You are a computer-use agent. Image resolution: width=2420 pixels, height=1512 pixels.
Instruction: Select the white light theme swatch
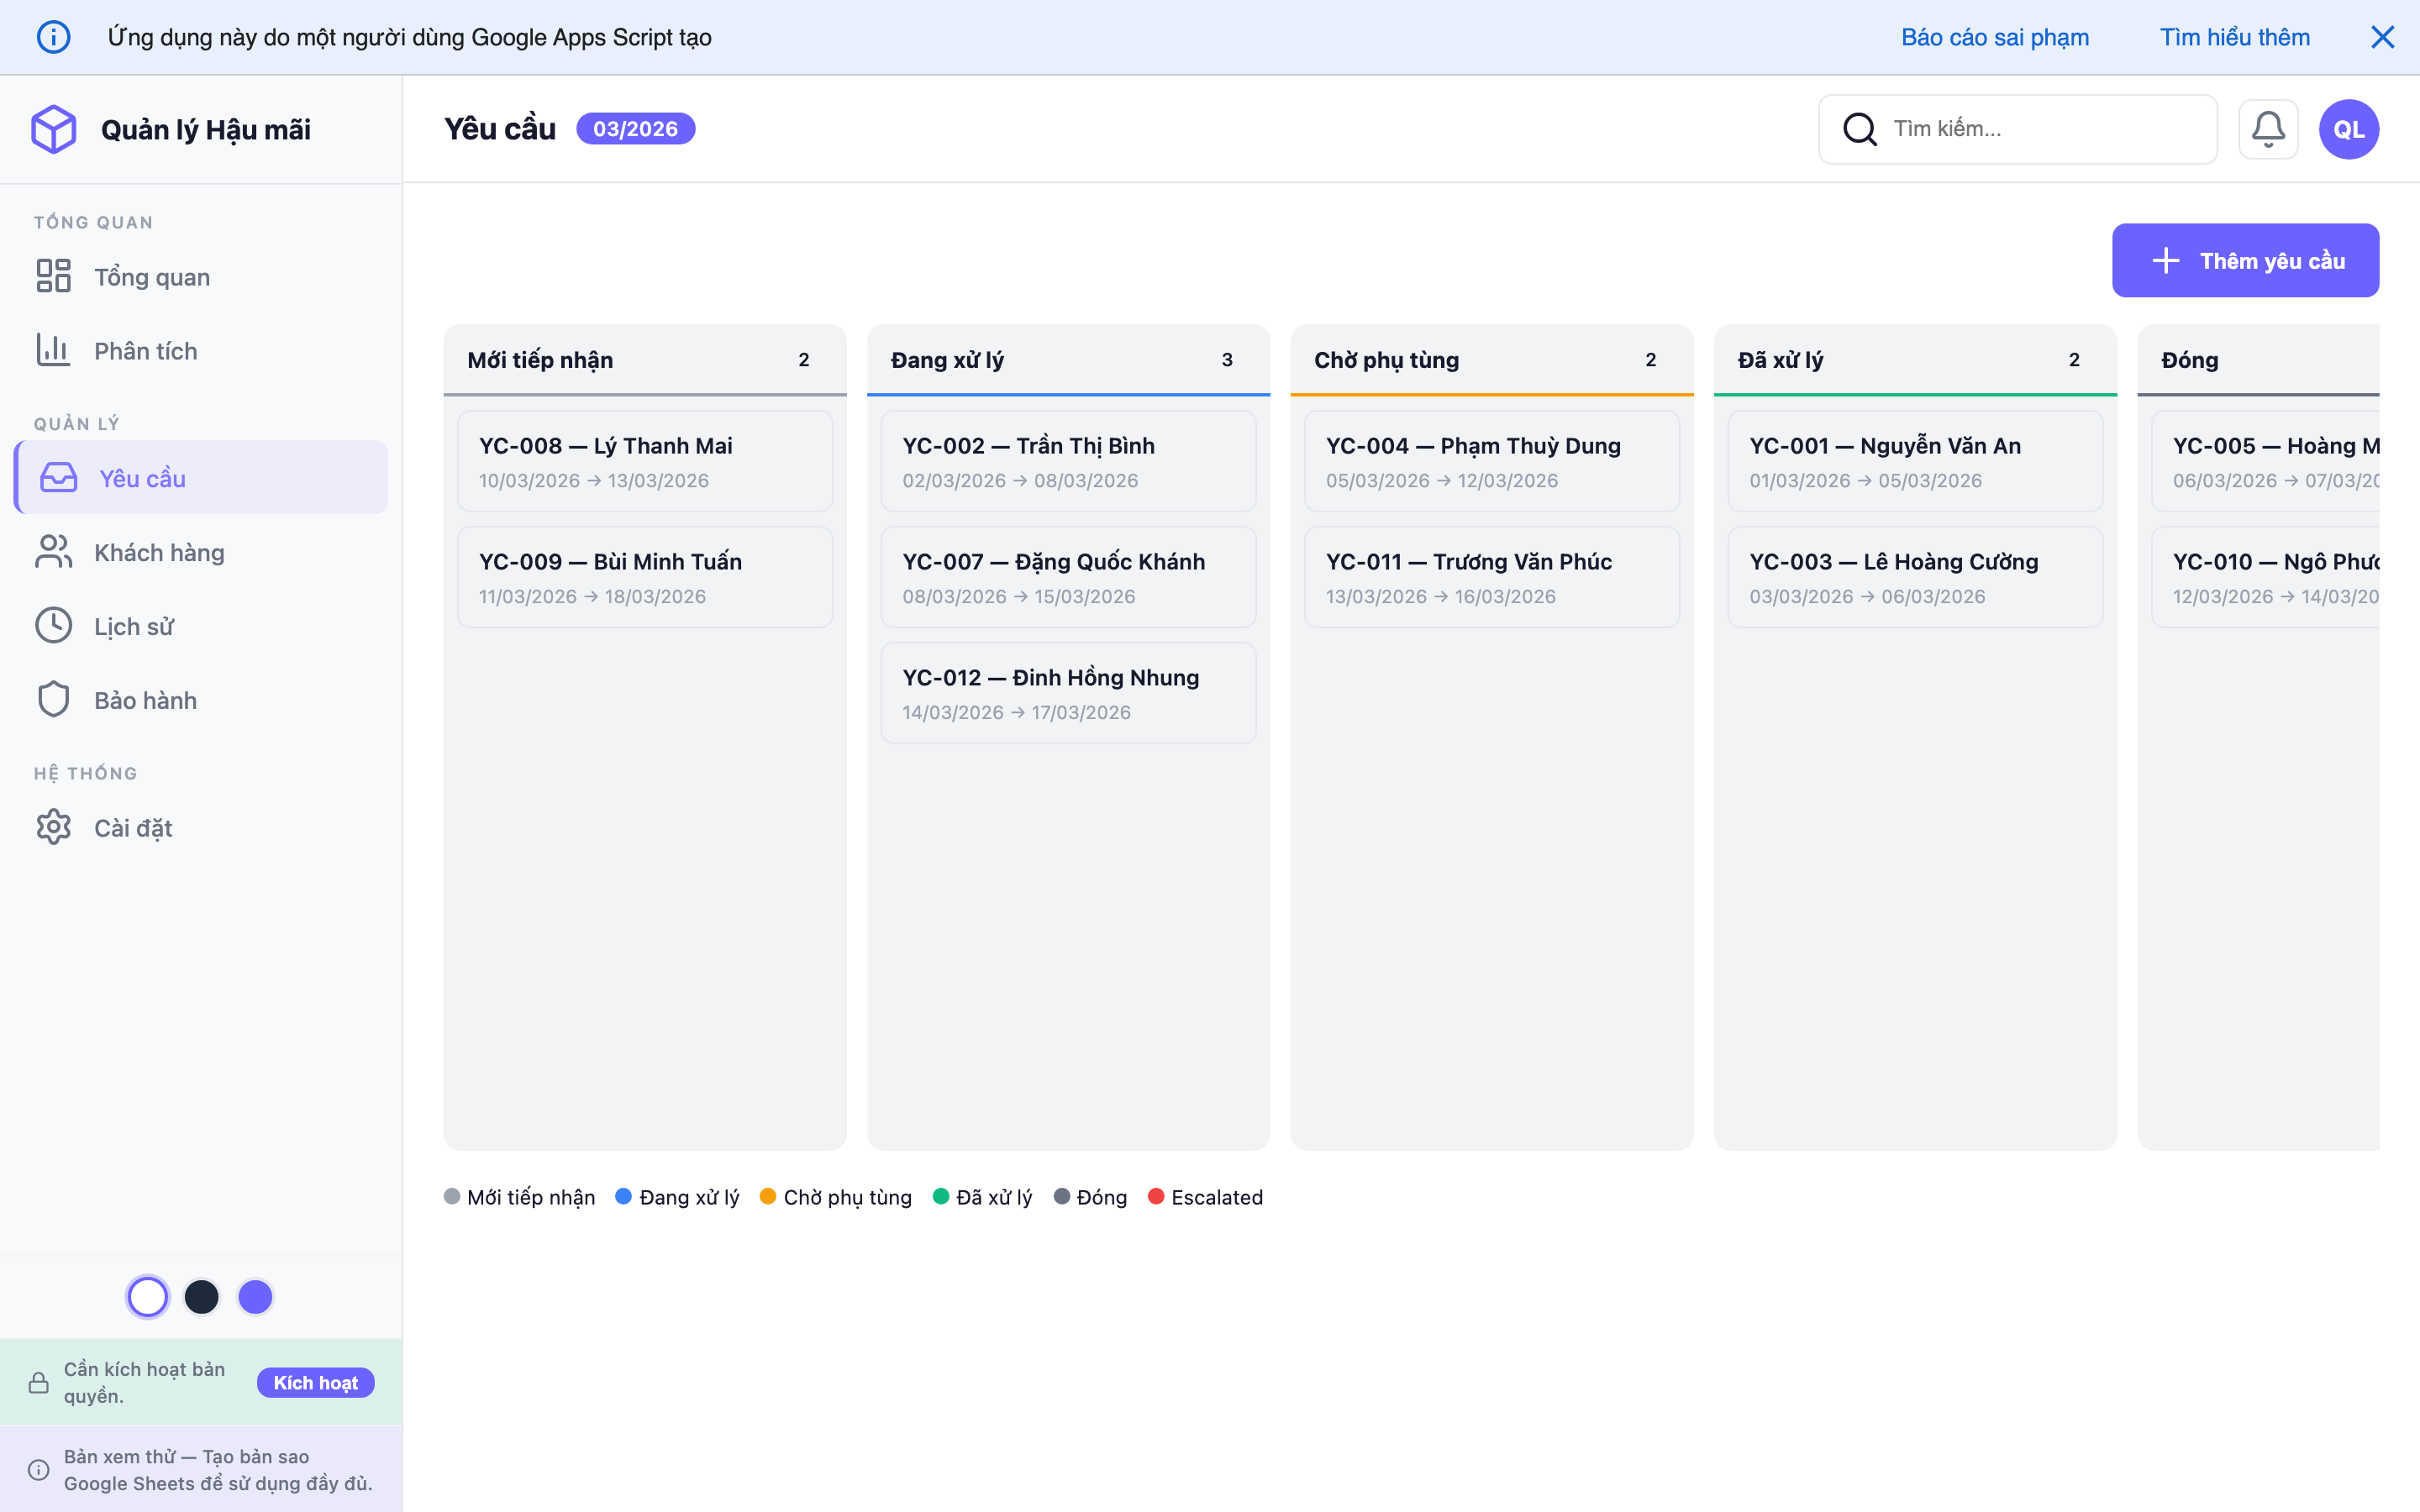148,1297
